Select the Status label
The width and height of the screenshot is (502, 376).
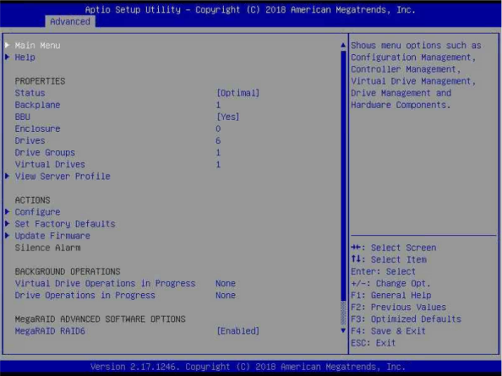(30, 93)
